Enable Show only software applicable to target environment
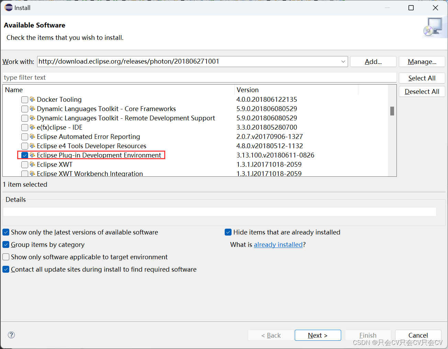This screenshot has width=448, height=349. [x=6, y=257]
